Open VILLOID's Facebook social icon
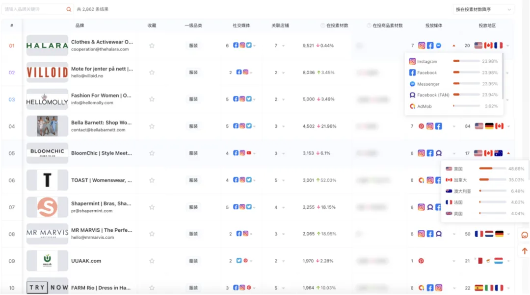The height and width of the screenshot is (295, 530). coord(239,72)
